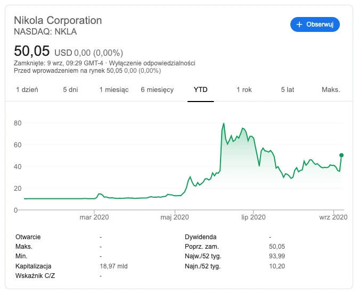Open the 1 miesiąc chart view
The image size is (358, 295).
[113, 89]
